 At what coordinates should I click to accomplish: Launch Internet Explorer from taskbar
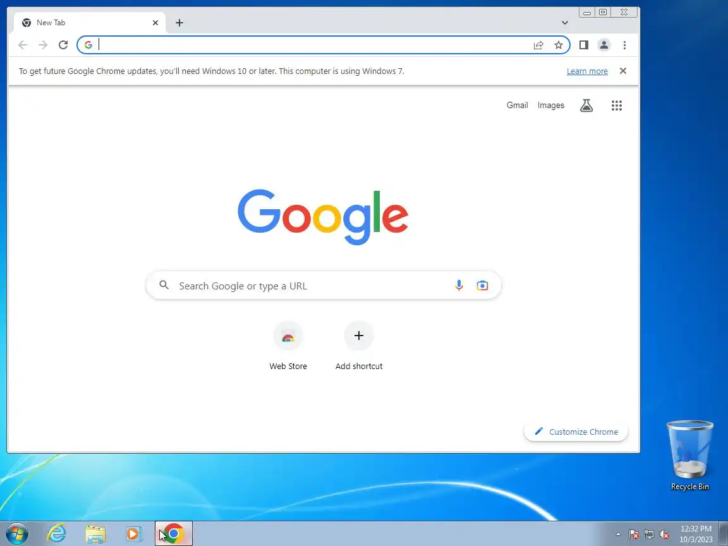point(57,534)
